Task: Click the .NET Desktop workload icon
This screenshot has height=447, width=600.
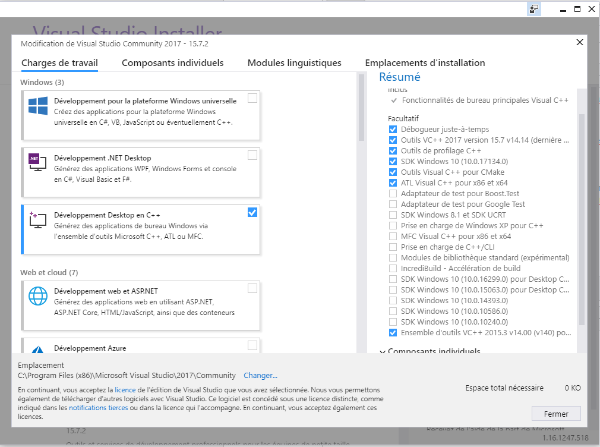Action: [x=37, y=162]
